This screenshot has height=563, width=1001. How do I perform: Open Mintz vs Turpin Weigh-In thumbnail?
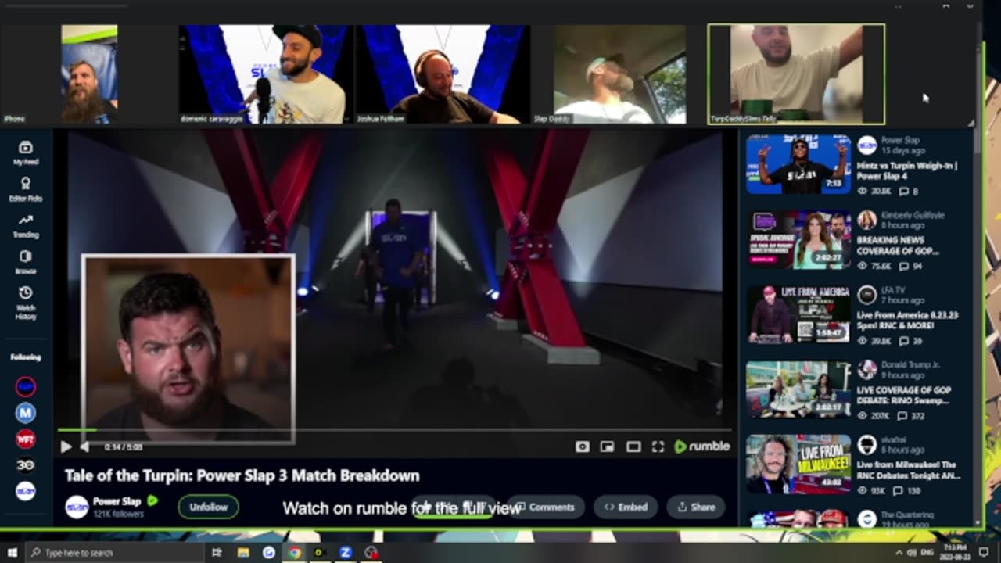point(798,164)
